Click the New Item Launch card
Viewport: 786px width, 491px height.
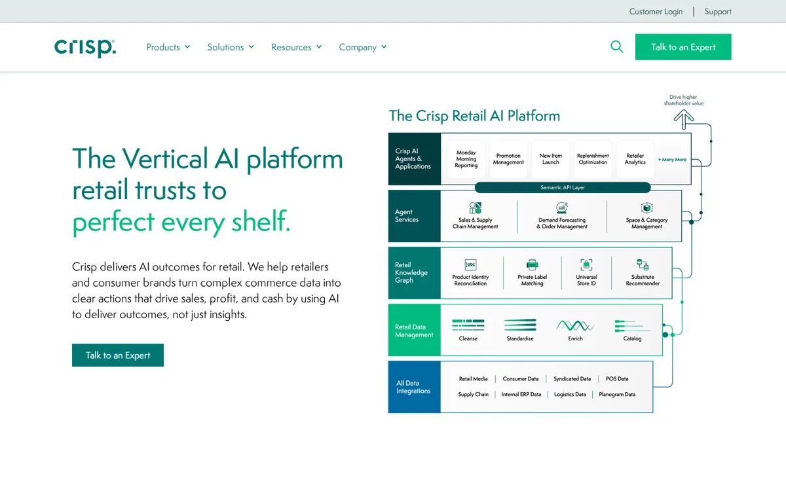(550, 159)
